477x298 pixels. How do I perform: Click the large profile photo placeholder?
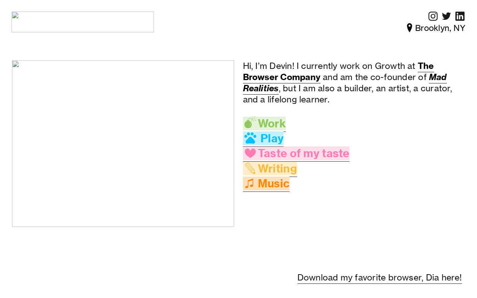(x=123, y=143)
